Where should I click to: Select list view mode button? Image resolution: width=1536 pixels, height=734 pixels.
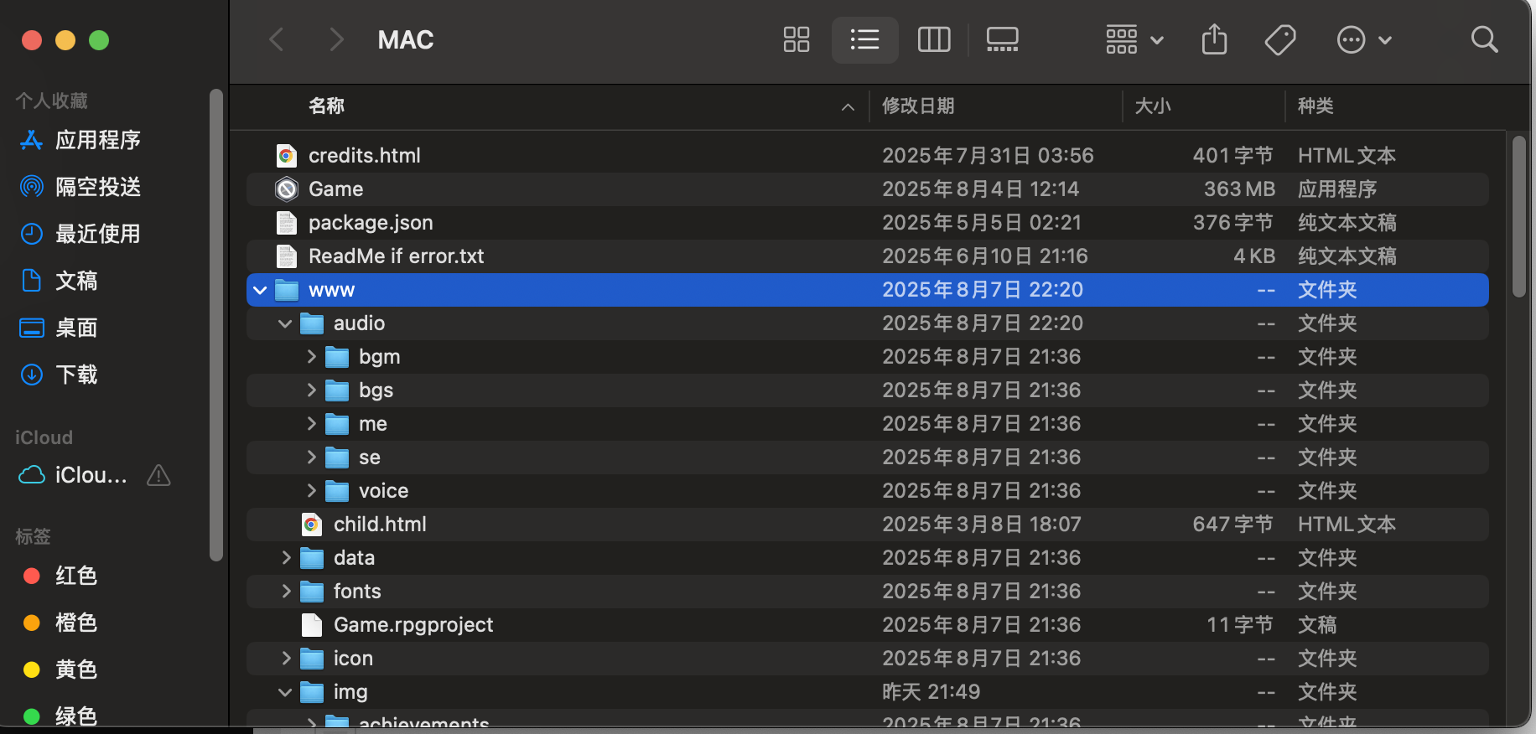[864, 39]
